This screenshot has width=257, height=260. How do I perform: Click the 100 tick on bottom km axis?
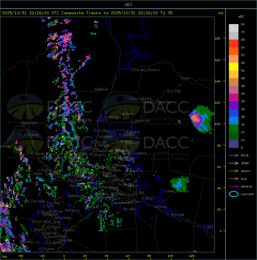[x=171, y=256]
